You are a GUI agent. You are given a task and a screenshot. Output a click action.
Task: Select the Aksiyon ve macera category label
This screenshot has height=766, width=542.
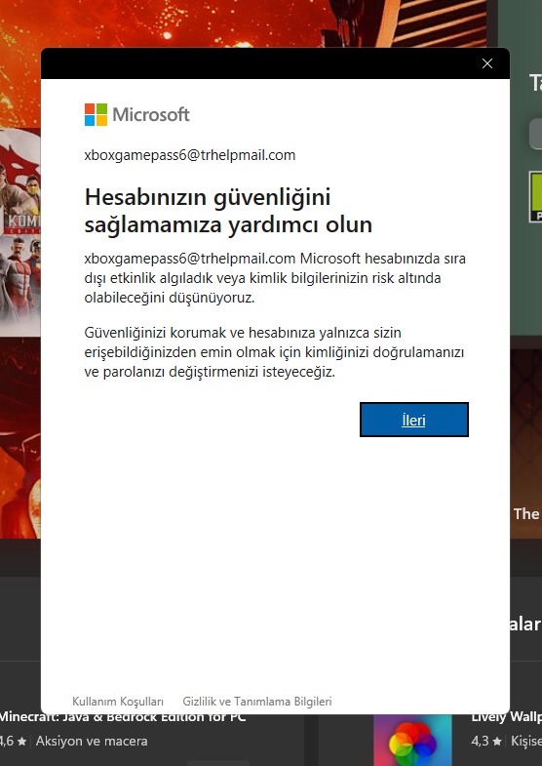click(92, 741)
